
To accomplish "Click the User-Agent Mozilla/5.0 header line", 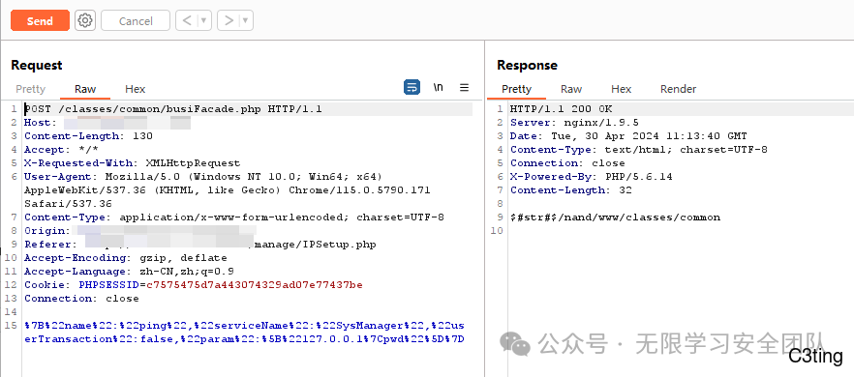I will pos(228,190).
